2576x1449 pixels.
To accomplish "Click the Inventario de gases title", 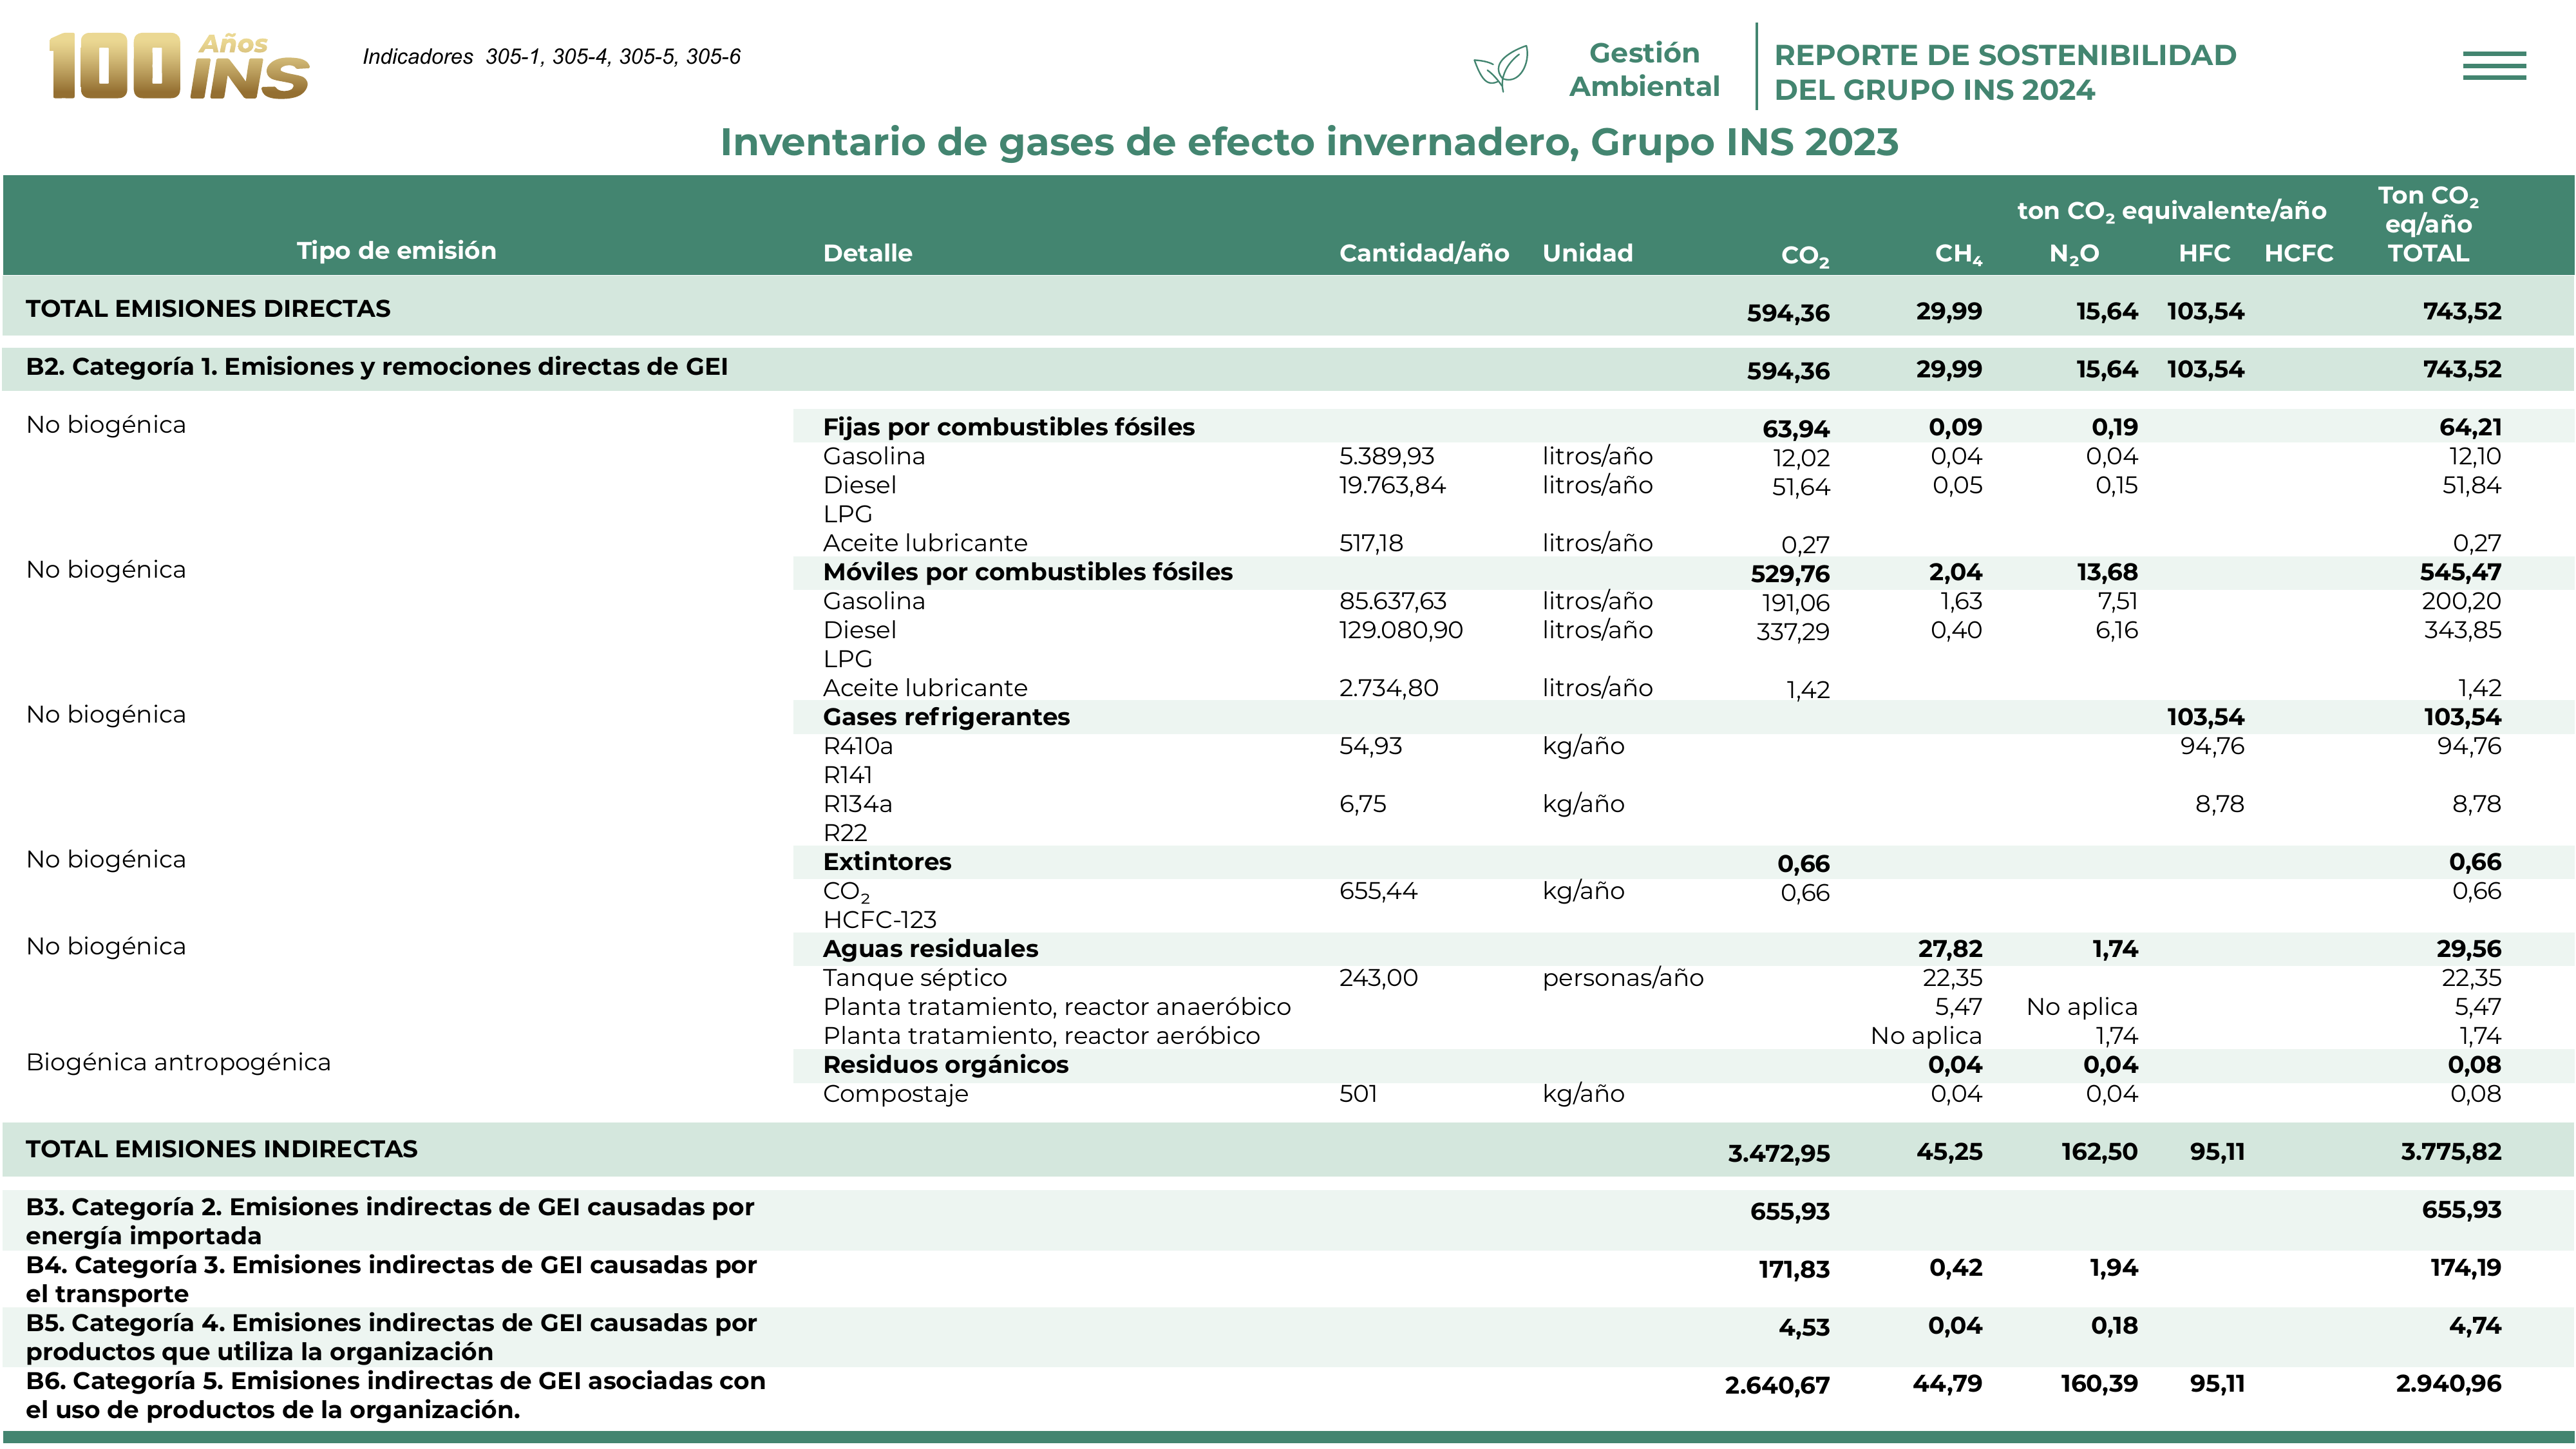I will pyautogui.click(x=1309, y=142).
